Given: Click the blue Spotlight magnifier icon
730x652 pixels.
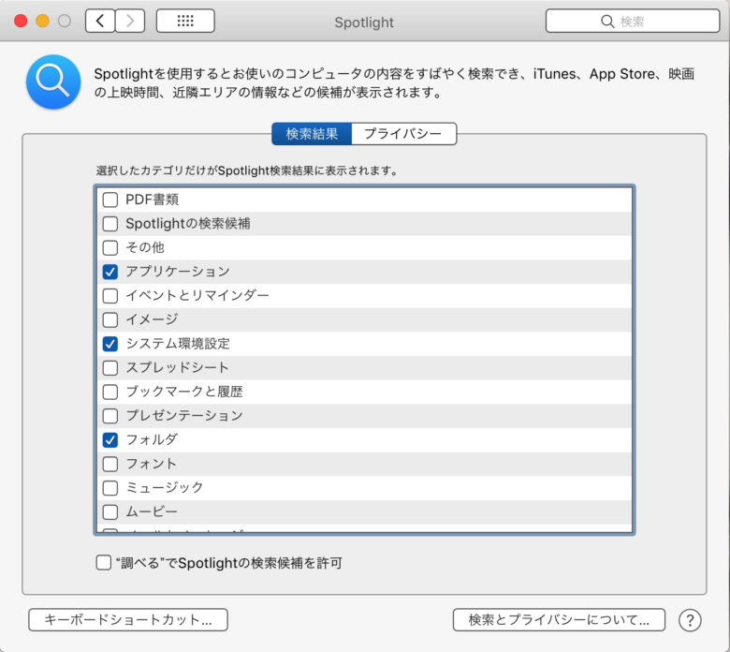Looking at the screenshot, I should (x=53, y=82).
